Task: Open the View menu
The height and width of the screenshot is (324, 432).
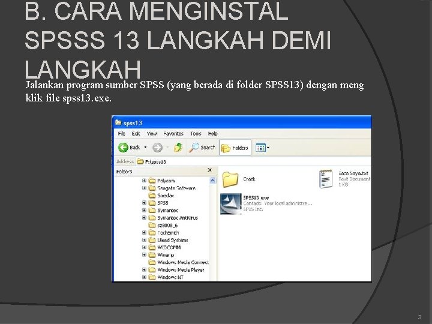Action: coord(152,134)
